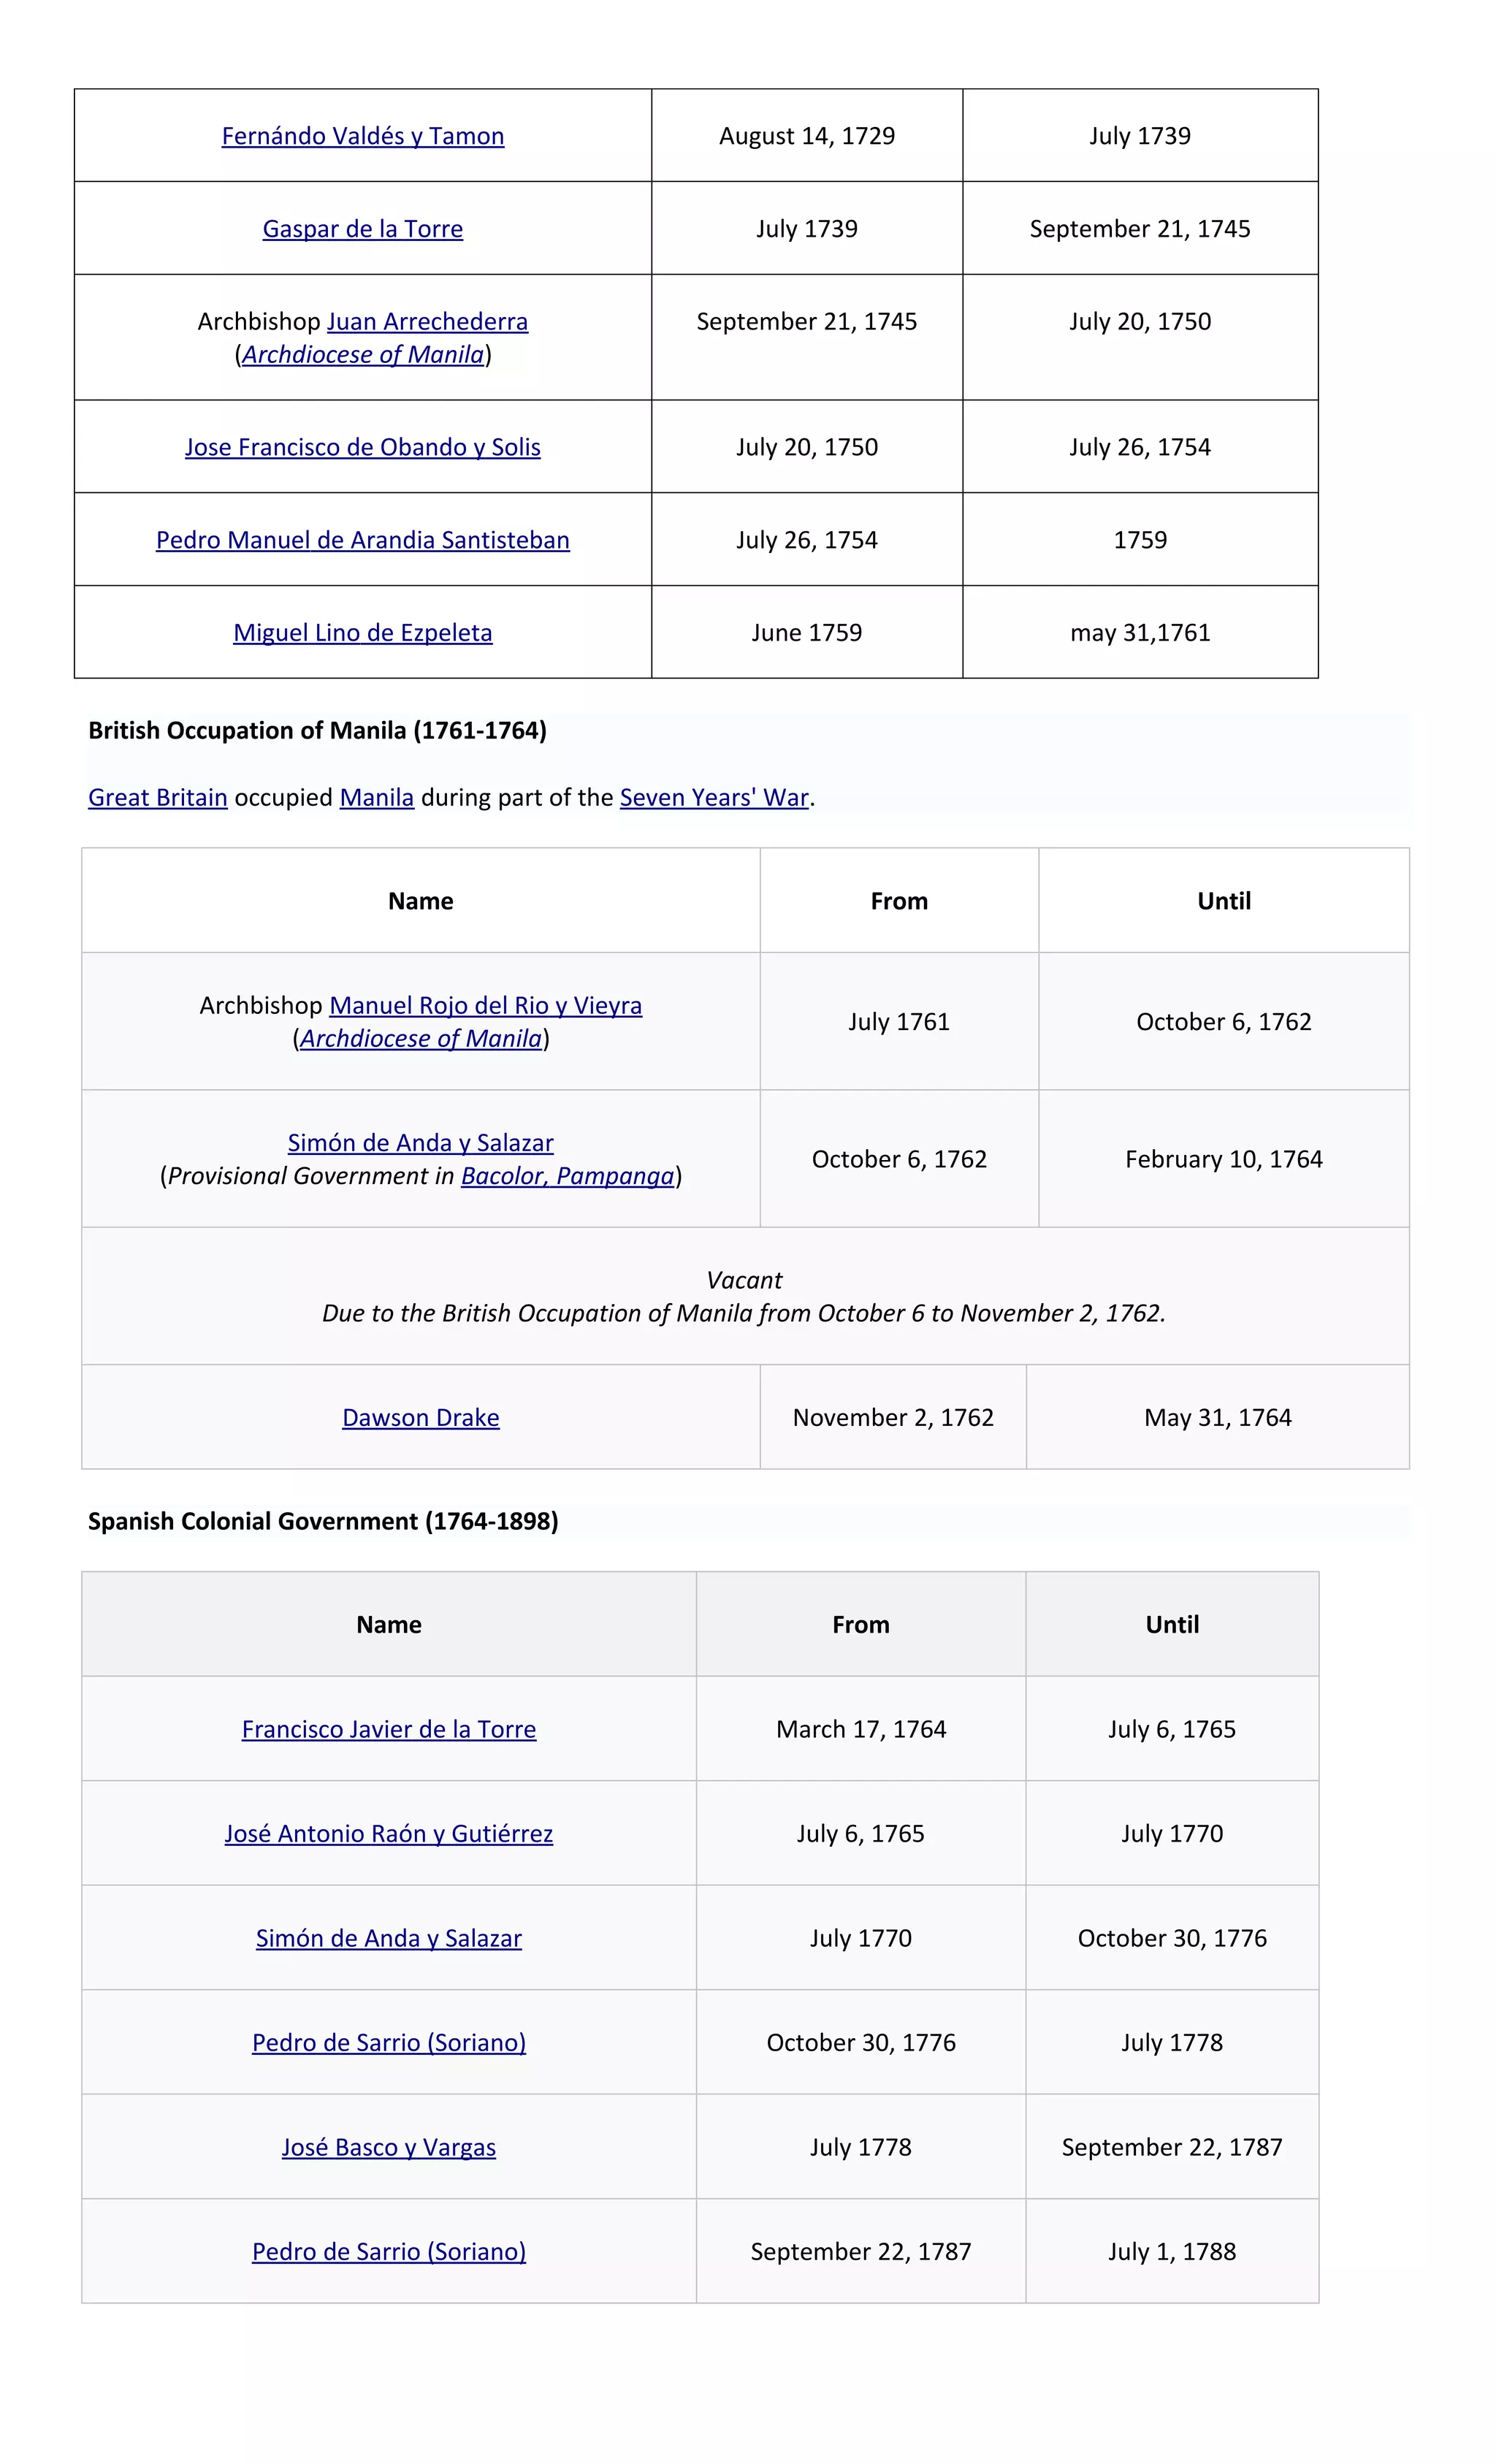Screen dimensions: 1496x2464
Task: Open Pedro Manuel de Arandia Santisteban link
Action: point(362,540)
